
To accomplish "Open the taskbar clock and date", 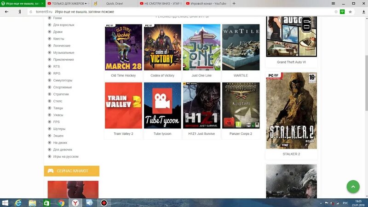I will (358, 203).
